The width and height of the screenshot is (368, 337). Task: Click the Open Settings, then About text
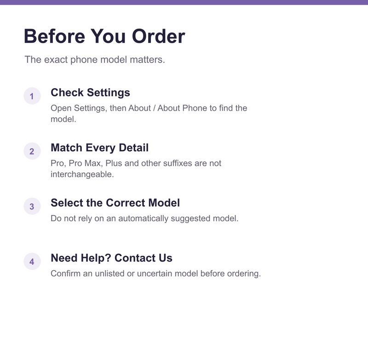[x=149, y=114]
